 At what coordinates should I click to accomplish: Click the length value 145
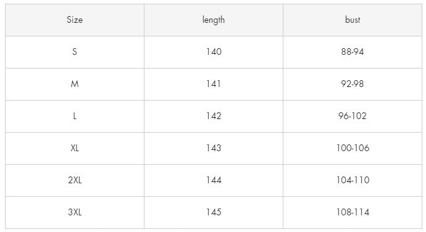click(214, 212)
